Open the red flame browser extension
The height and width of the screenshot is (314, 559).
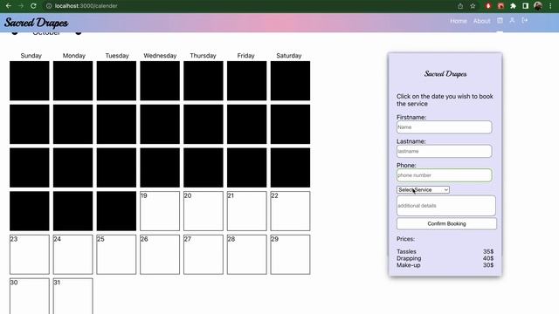(488, 6)
